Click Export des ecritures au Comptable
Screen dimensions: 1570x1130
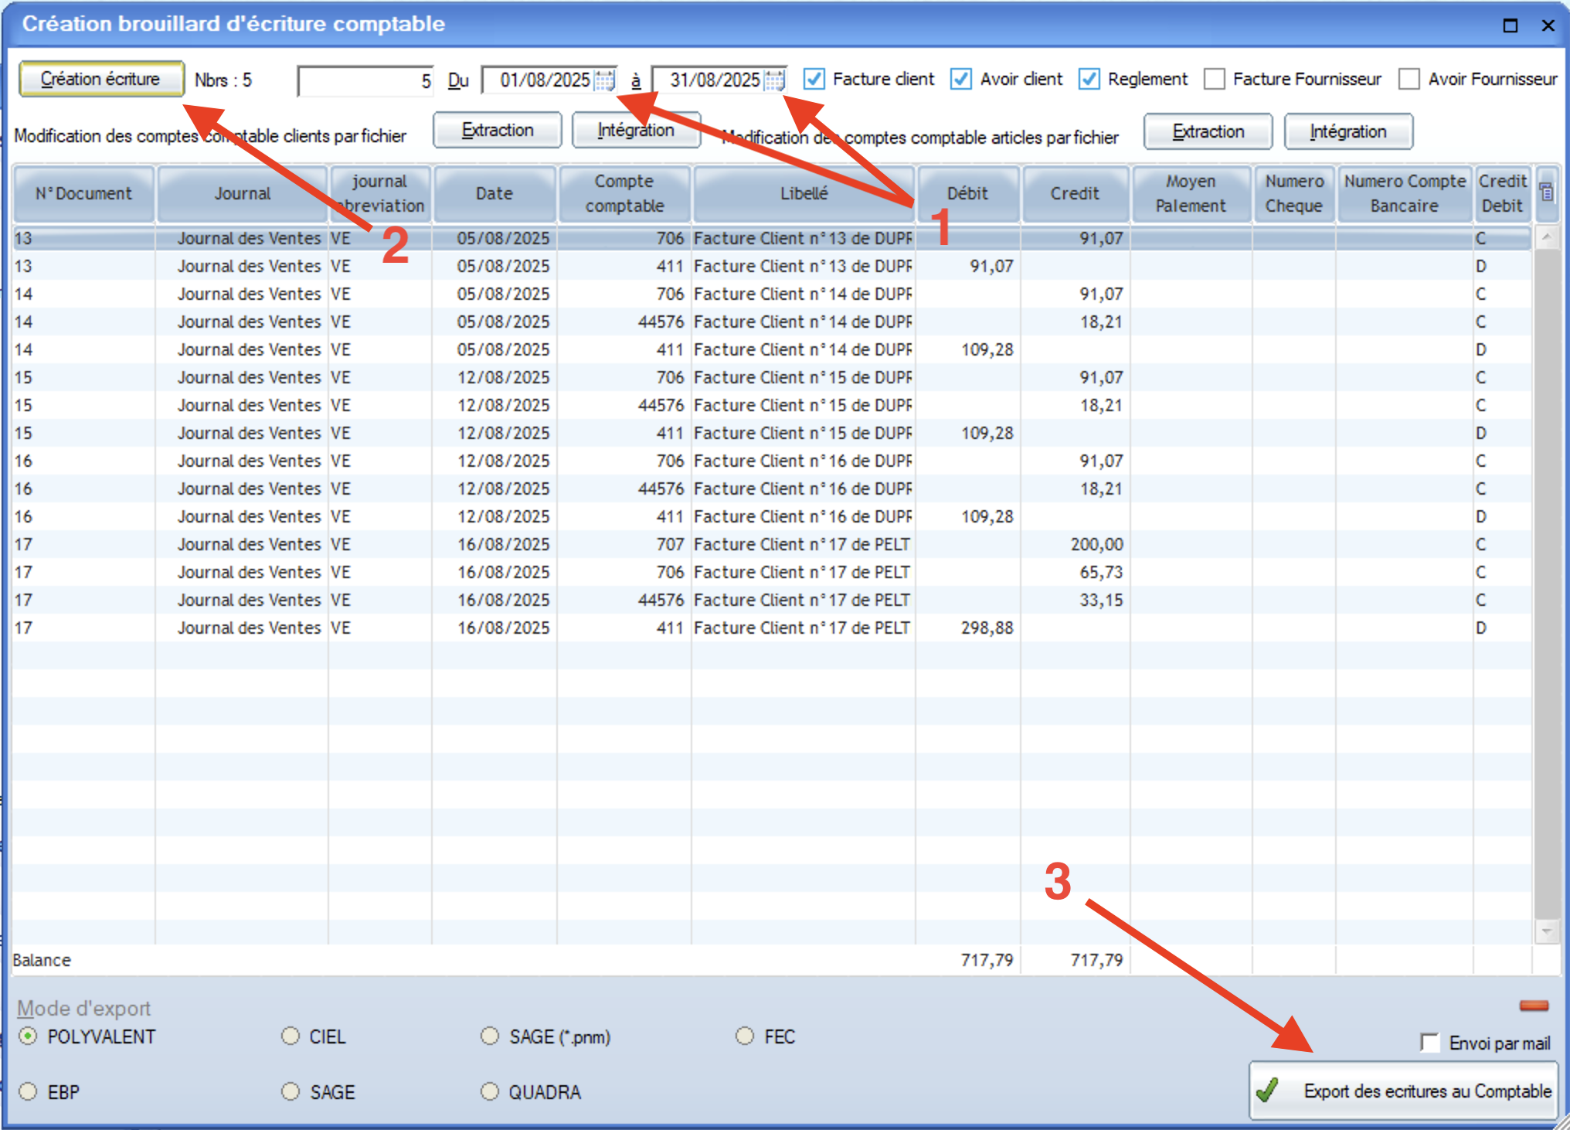point(1403,1091)
